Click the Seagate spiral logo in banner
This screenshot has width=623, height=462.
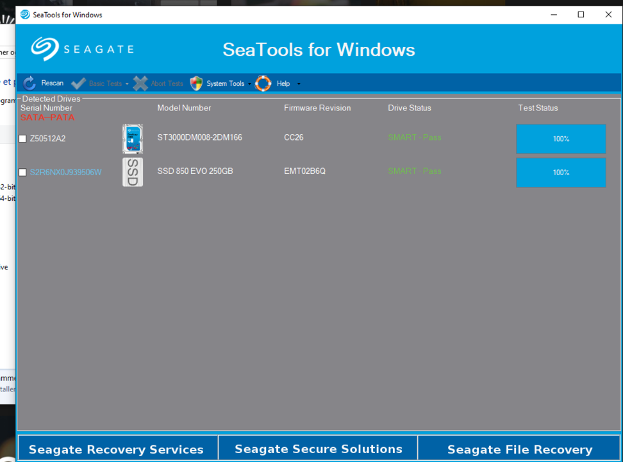[46, 49]
